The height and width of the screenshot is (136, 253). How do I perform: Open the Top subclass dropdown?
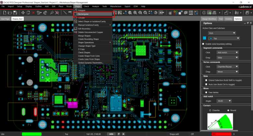(224, 38)
